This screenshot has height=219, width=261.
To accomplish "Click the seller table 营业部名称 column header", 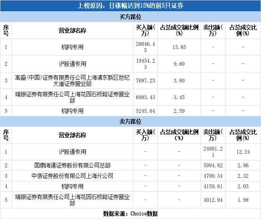I will pos(72,135).
